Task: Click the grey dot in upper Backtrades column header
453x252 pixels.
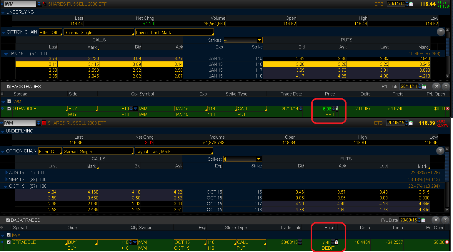Action: coord(2,94)
